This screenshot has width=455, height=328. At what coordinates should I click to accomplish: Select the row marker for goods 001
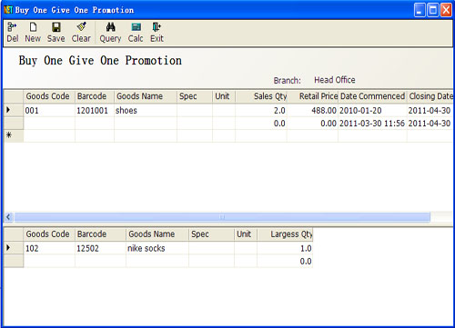tap(14, 110)
